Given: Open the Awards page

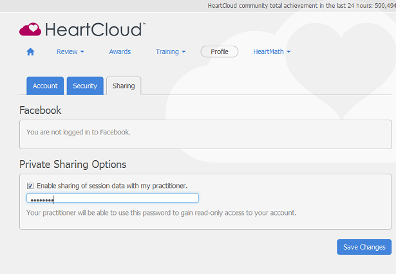Looking at the screenshot, I should pos(120,51).
